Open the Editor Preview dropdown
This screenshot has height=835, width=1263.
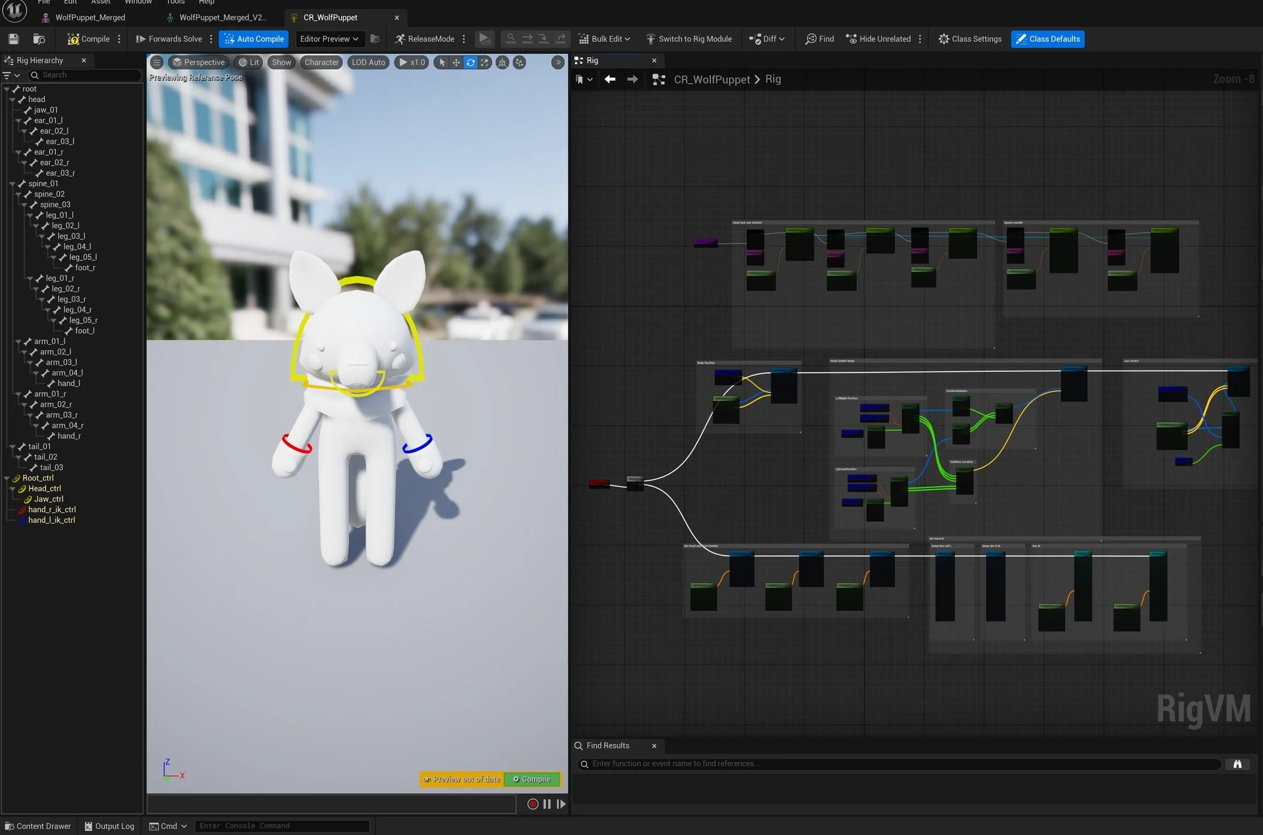point(329,39)
